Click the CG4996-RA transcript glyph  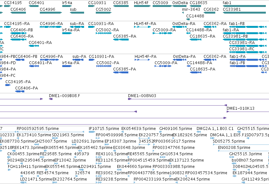pos(51,27)
